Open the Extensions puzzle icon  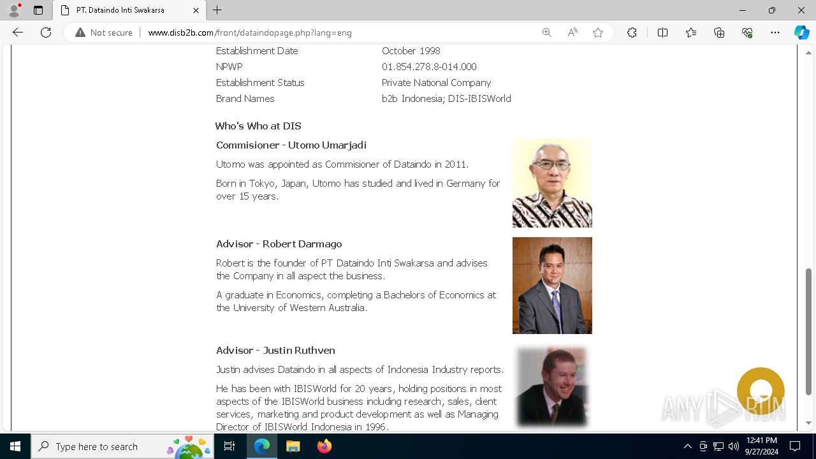click(x=632, y=33)
